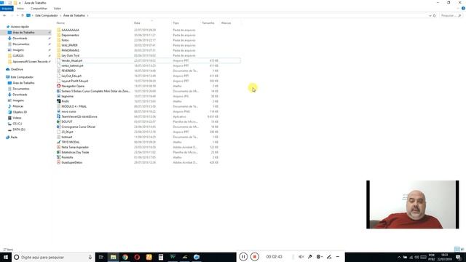This screenshot has width=466, height=262.
Task: Mute the recorder speaker audio
Action: tap(301, 257)
